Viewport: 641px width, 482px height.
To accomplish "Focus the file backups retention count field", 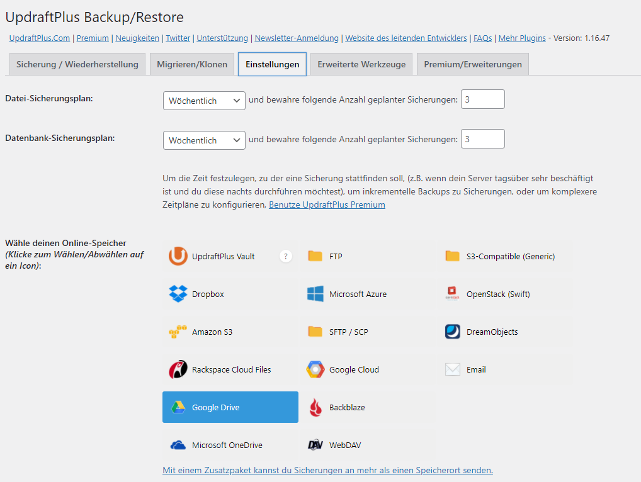I will 483,99.
